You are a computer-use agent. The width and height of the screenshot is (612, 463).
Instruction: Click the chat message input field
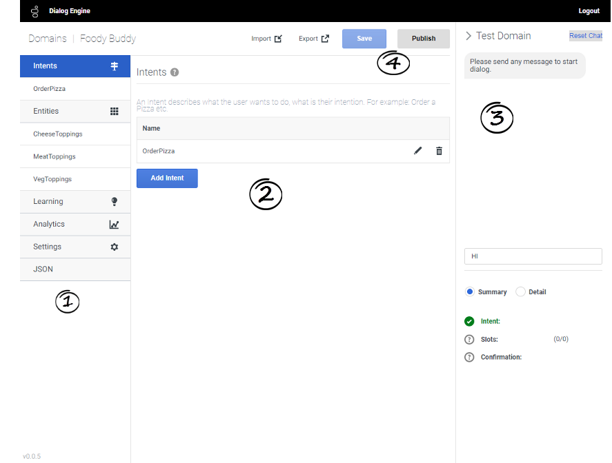tap(533, 256)
